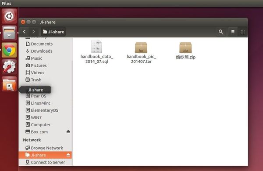Open System Settings wrench icon
This screenshot has width=263, height=171.
[9, 67]
